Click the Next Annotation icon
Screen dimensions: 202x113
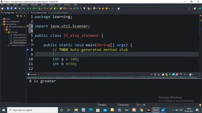[x=89, y=8]
